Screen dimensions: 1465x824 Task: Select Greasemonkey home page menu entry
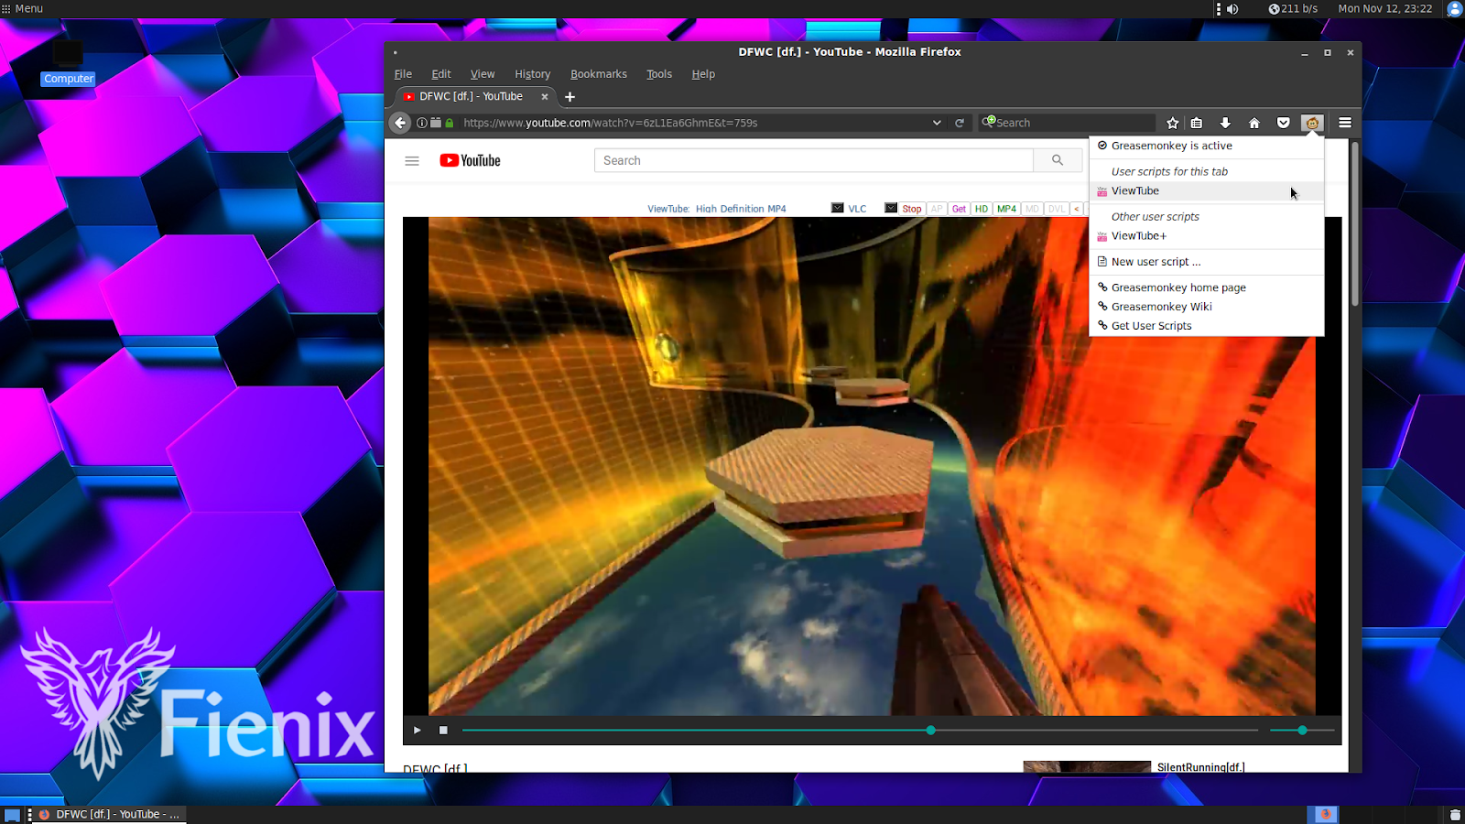(x=1178, y=287)
